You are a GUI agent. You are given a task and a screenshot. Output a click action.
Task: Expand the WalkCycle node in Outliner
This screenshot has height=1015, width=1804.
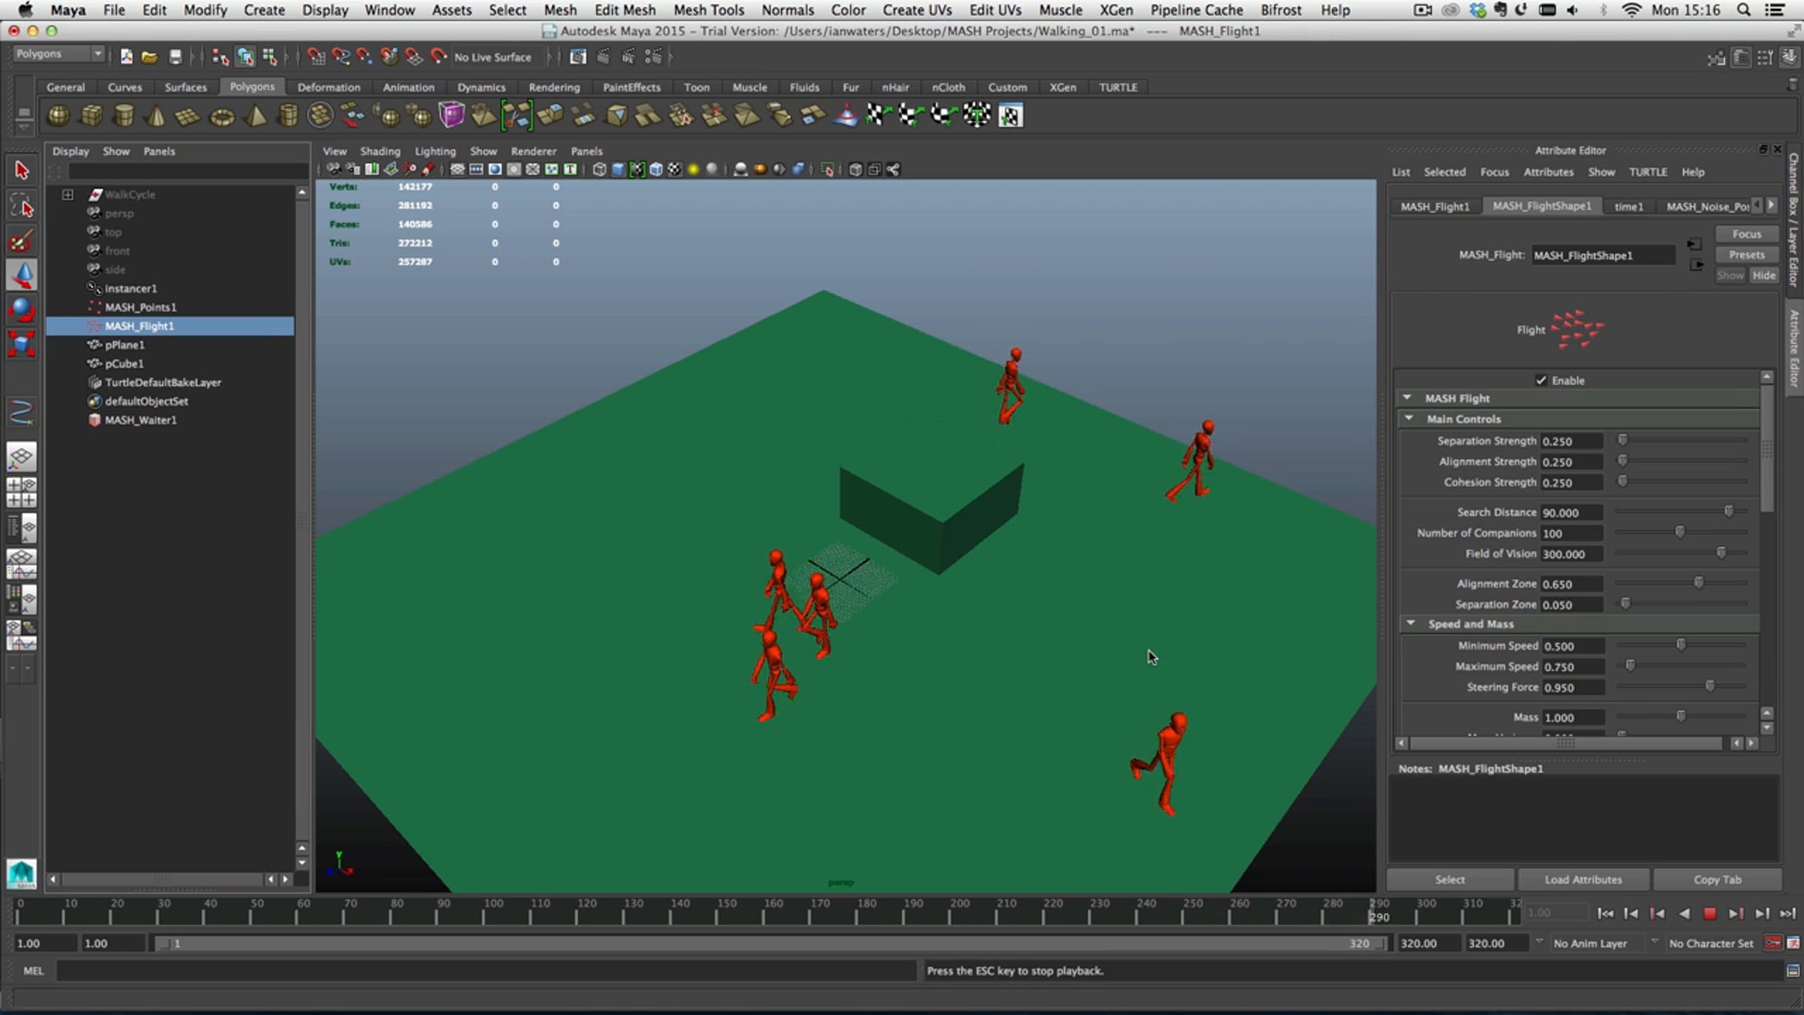pyautogui.click(x=68, y=195)
